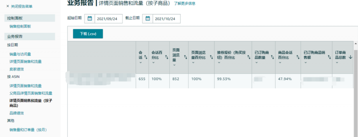Select 控制面板 section header
This screenshot has width=358, height=137.
pos(30,18)
